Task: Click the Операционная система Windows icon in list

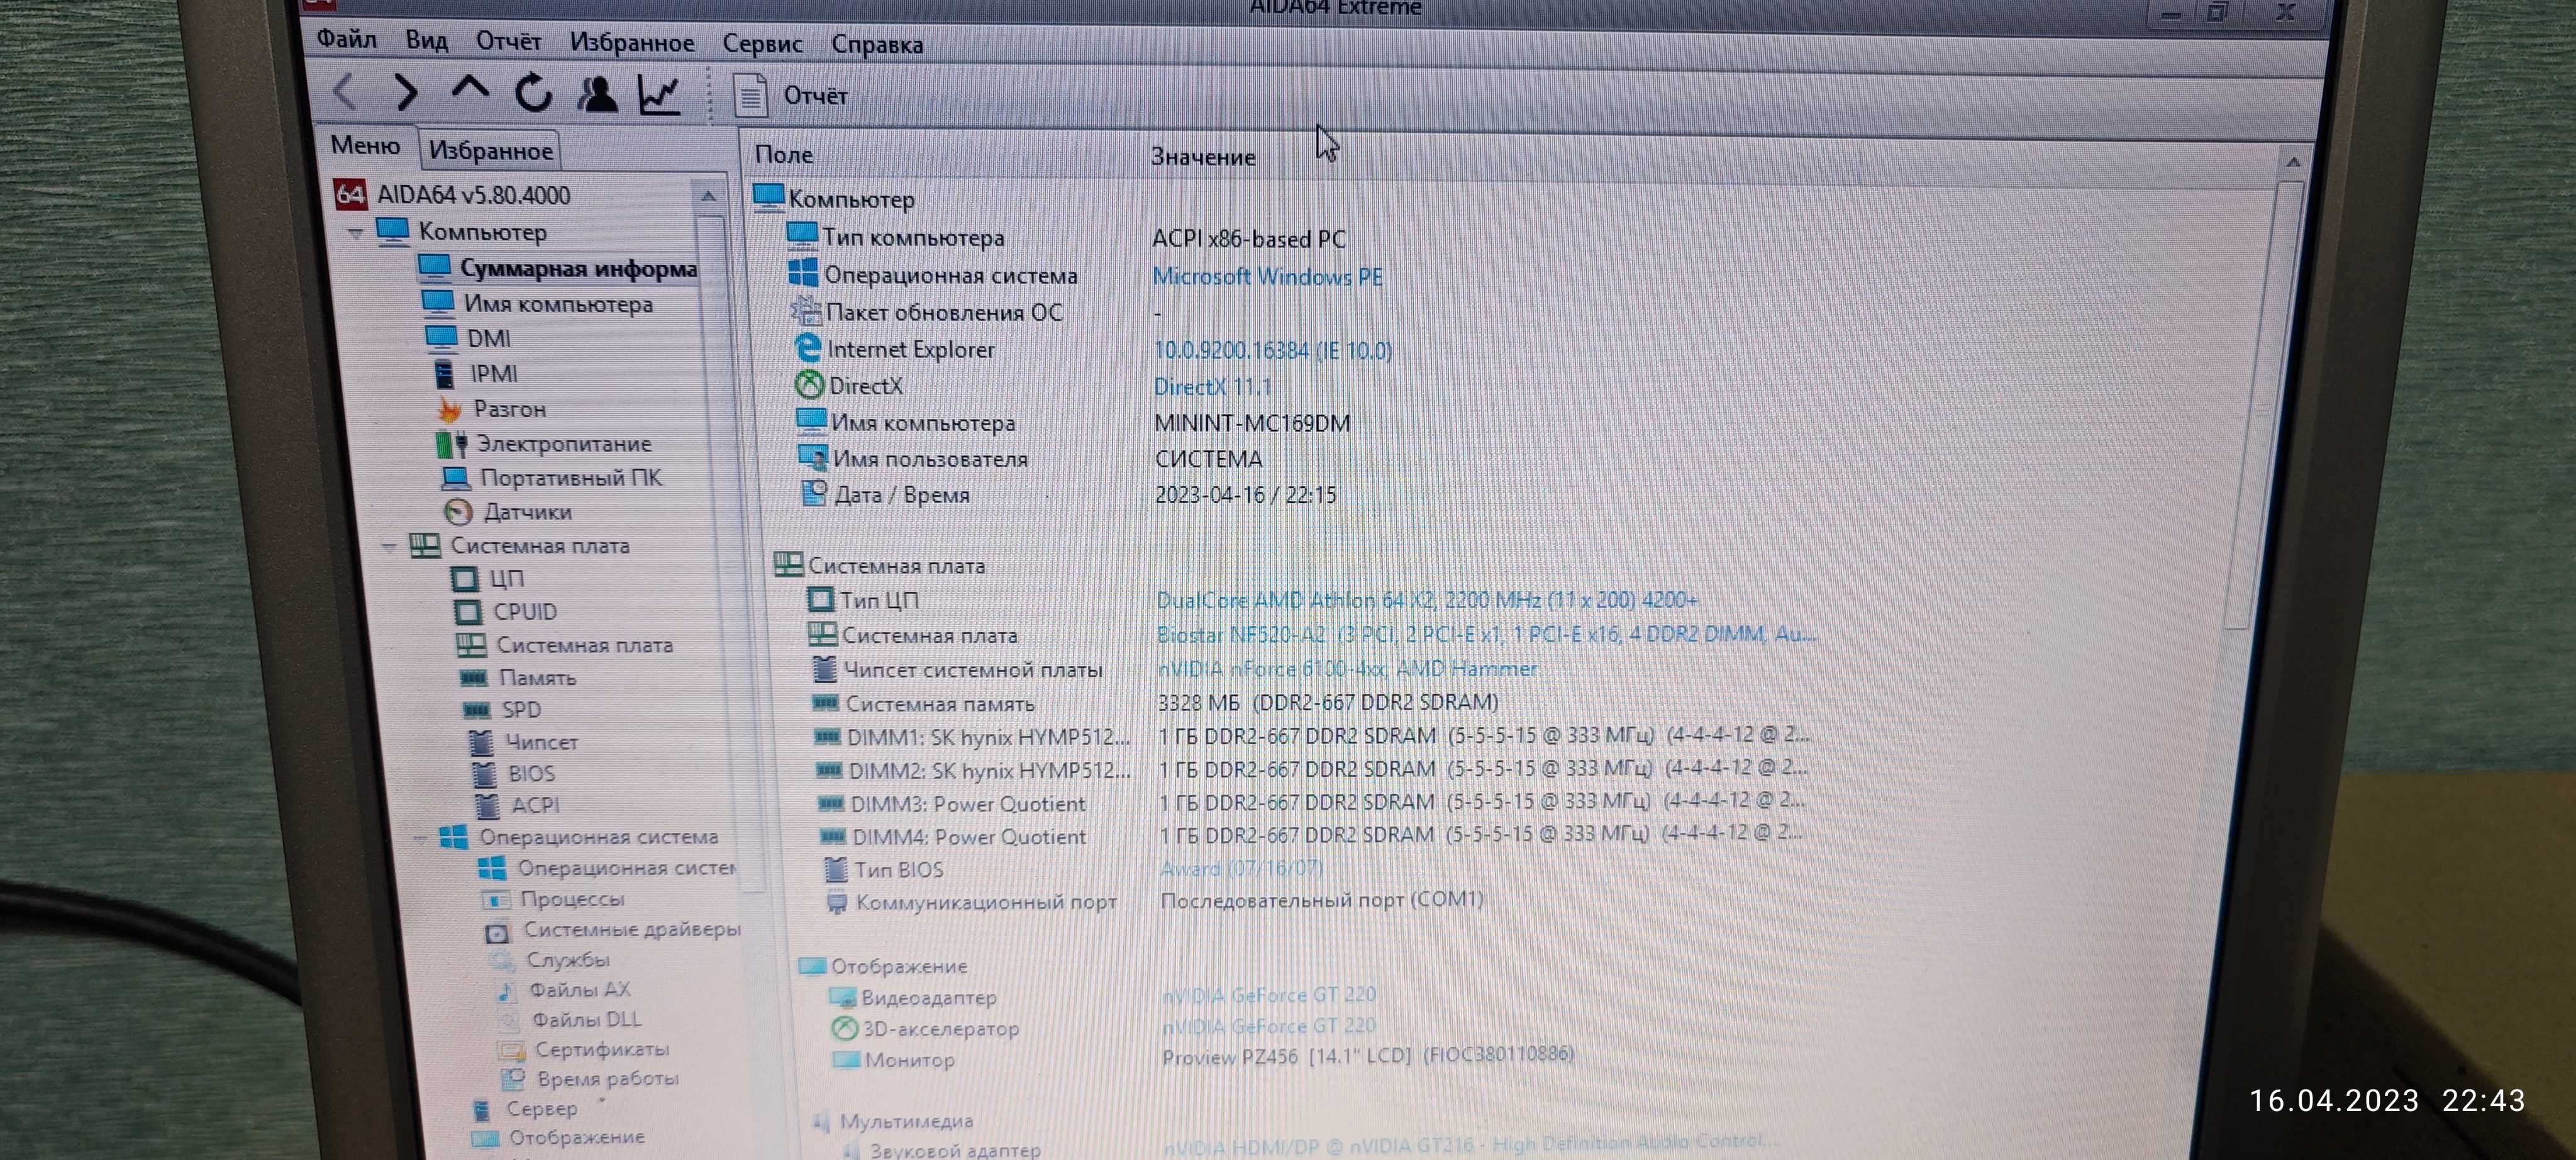Action: tap(803, 273)
